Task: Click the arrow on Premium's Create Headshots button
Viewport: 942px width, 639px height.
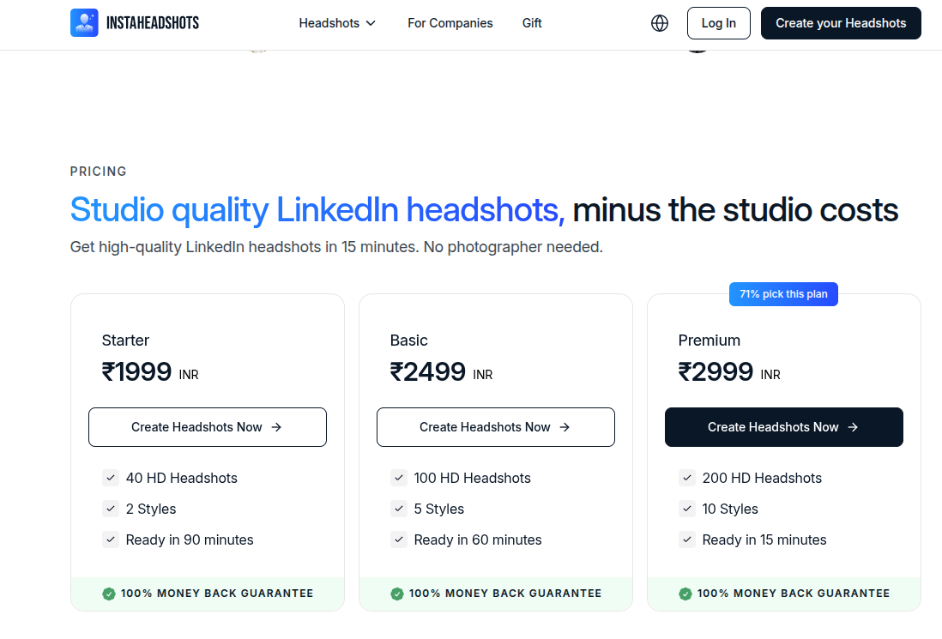Action: pyautogui.click(x=853, y=427)
